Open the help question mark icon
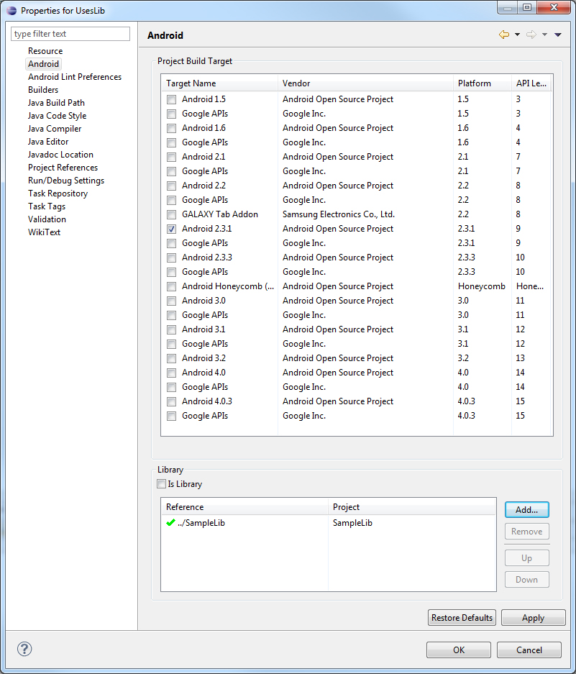 24,649
